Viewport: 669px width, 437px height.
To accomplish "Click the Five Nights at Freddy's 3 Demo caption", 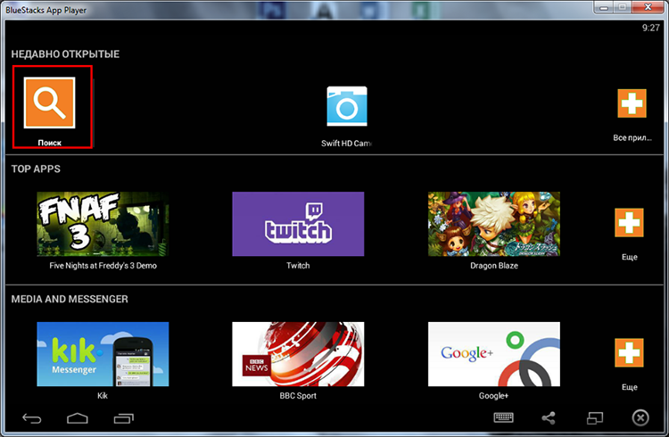I will pyautogui.click(x=103, y=266).
